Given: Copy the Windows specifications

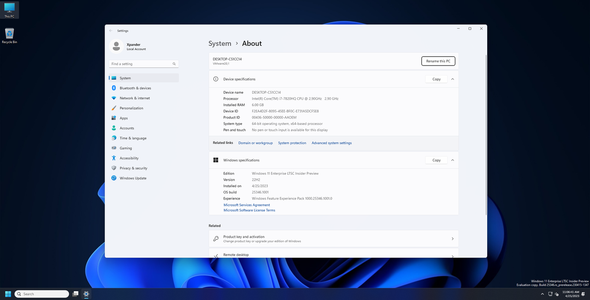Looking at the screenshot, I should pos(437,160).
